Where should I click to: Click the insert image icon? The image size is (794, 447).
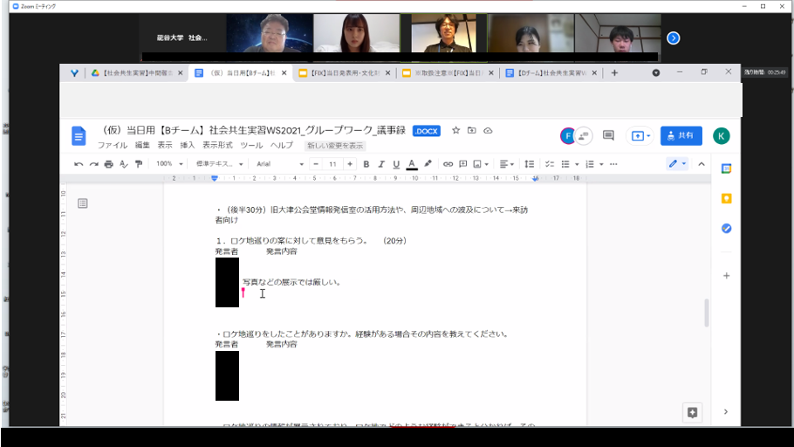tap(477, 164)
